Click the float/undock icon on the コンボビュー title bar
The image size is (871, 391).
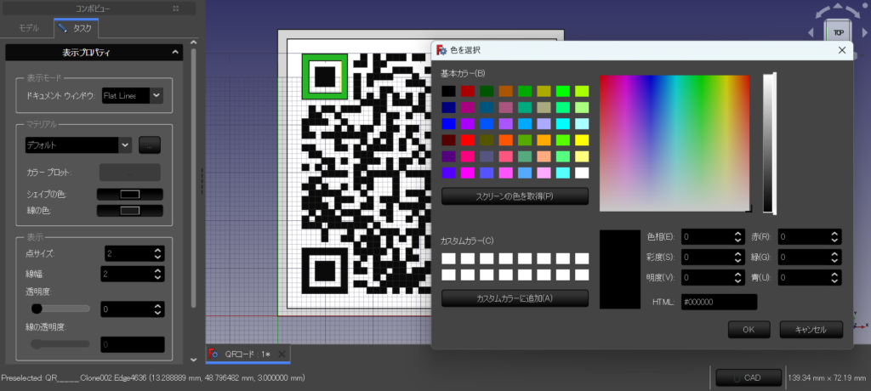pos(175,8)
